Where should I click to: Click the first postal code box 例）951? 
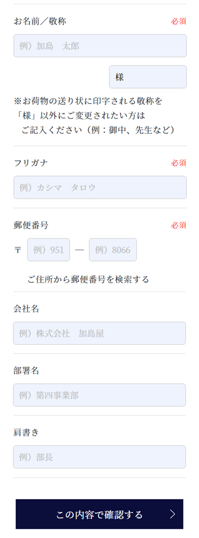point(48,250)
